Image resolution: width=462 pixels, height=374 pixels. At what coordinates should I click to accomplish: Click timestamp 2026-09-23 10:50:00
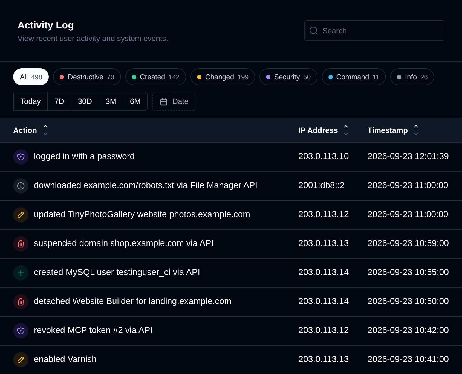point(408,301)
